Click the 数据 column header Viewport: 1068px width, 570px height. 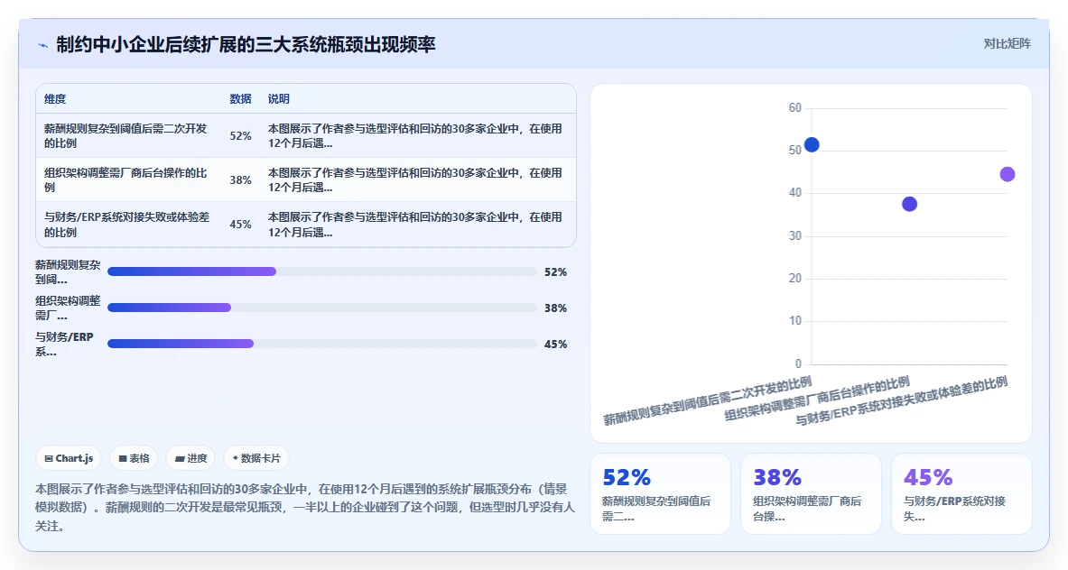click(x=240, y=98)
